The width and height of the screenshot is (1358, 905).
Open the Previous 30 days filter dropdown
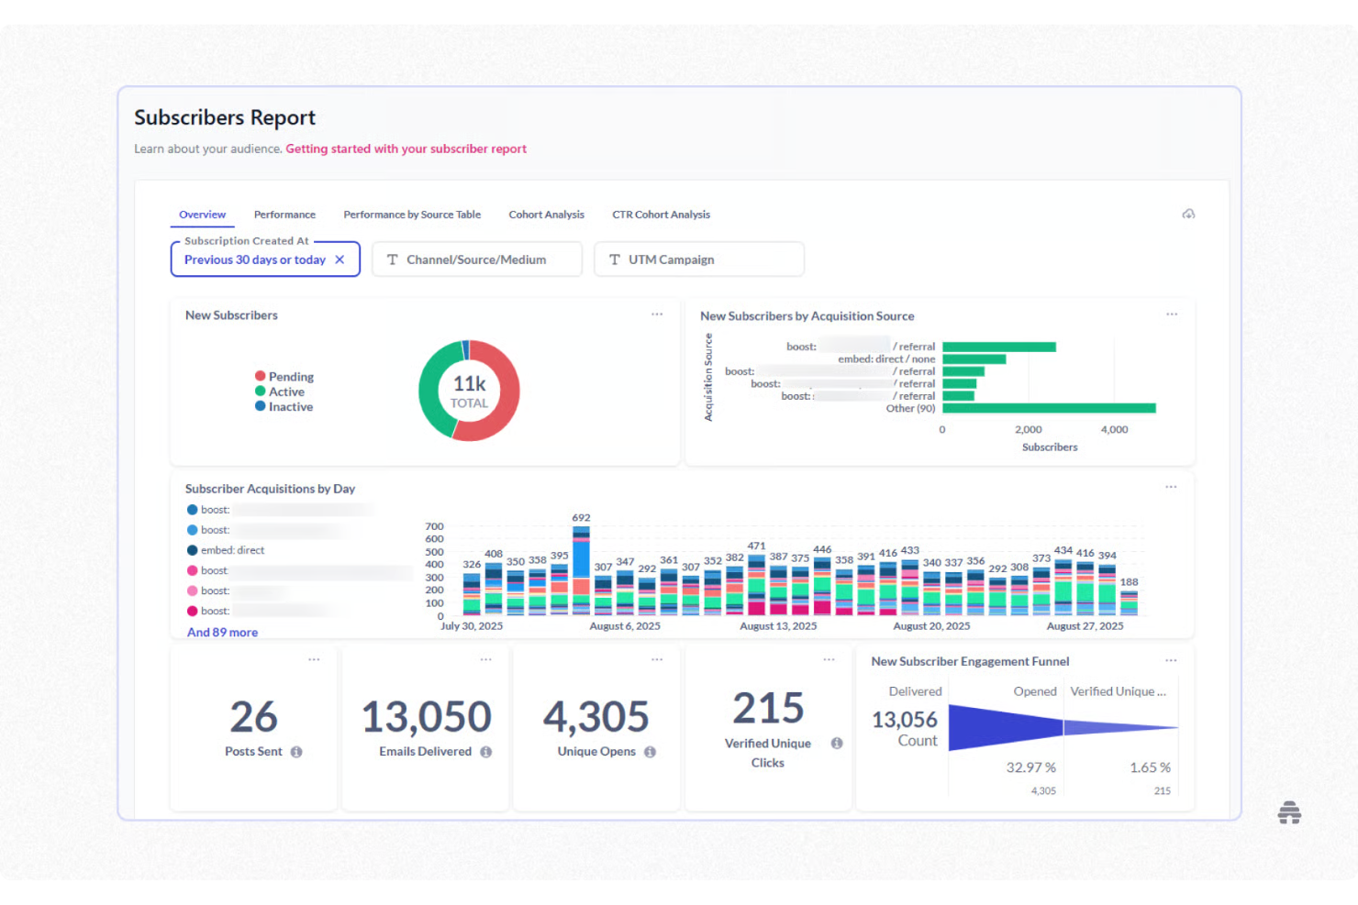254,259
